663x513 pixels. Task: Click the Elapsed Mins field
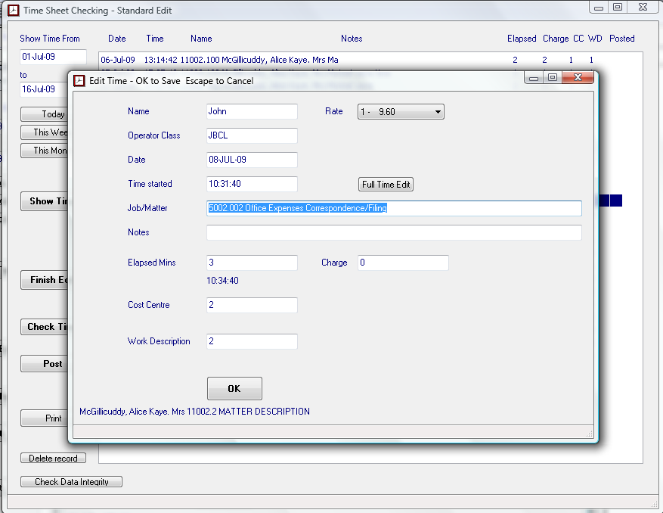[252, 263]
